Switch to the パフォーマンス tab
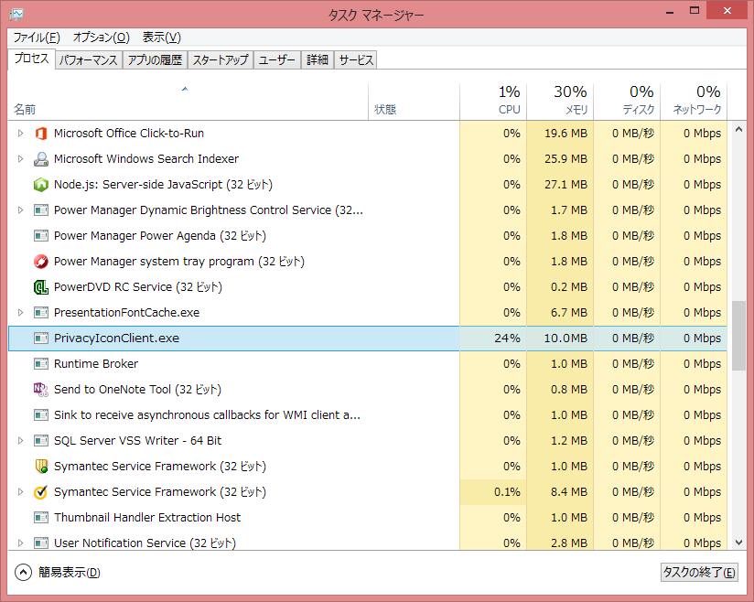This screenshot has height=602, width=754. pyautogui.click(x=88, y=60)
